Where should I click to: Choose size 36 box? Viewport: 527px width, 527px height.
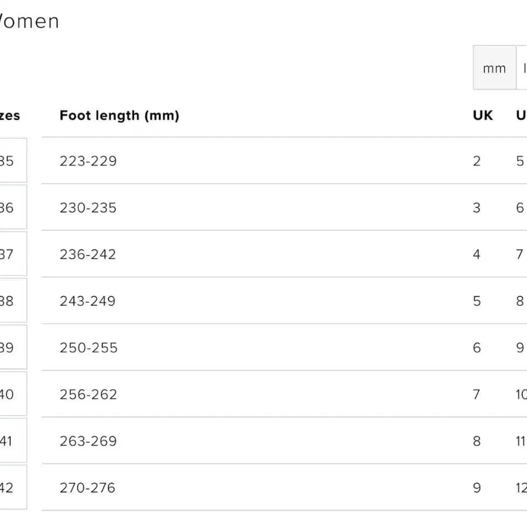(x=11, y=207)
